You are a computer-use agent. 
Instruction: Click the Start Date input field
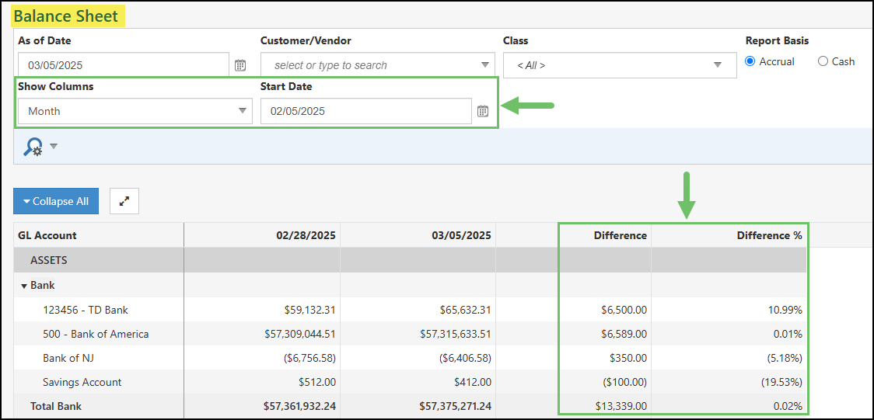366,111
